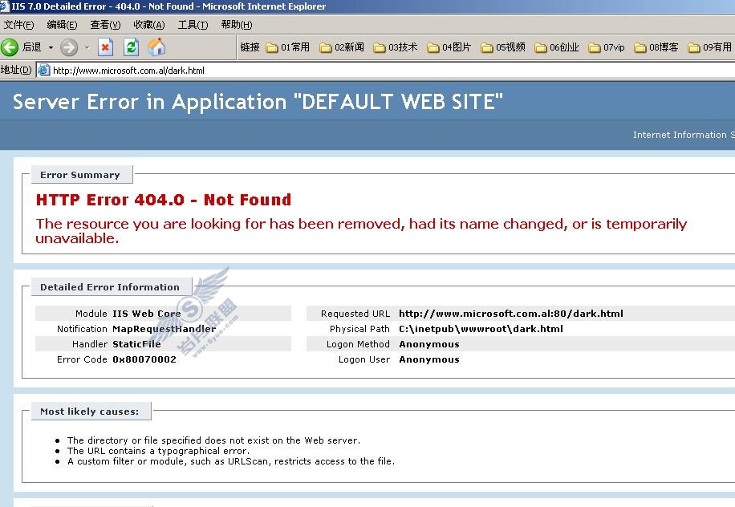Click the 'Internet Information' header text

click(x=684, y=135)
